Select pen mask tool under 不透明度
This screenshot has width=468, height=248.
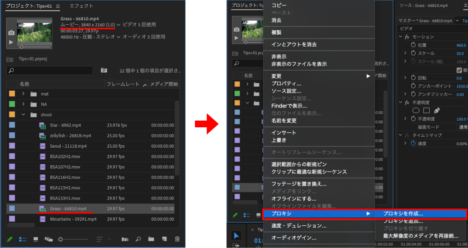click(437, 111)
